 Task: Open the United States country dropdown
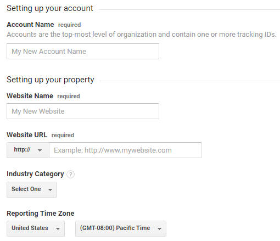click(36, 228)
